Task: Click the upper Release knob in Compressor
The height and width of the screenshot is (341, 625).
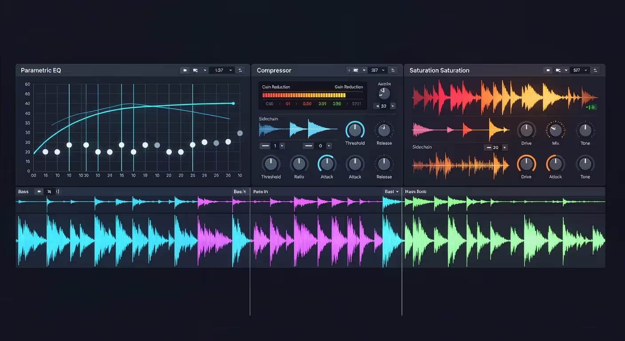Action: (x=384, y=130)
